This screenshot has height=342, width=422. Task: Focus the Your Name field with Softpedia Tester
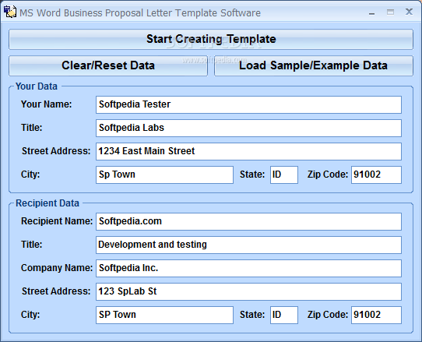point(248,104)
